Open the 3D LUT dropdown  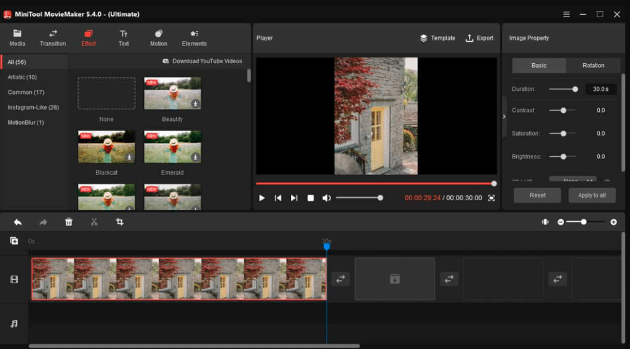coord(572,180)
